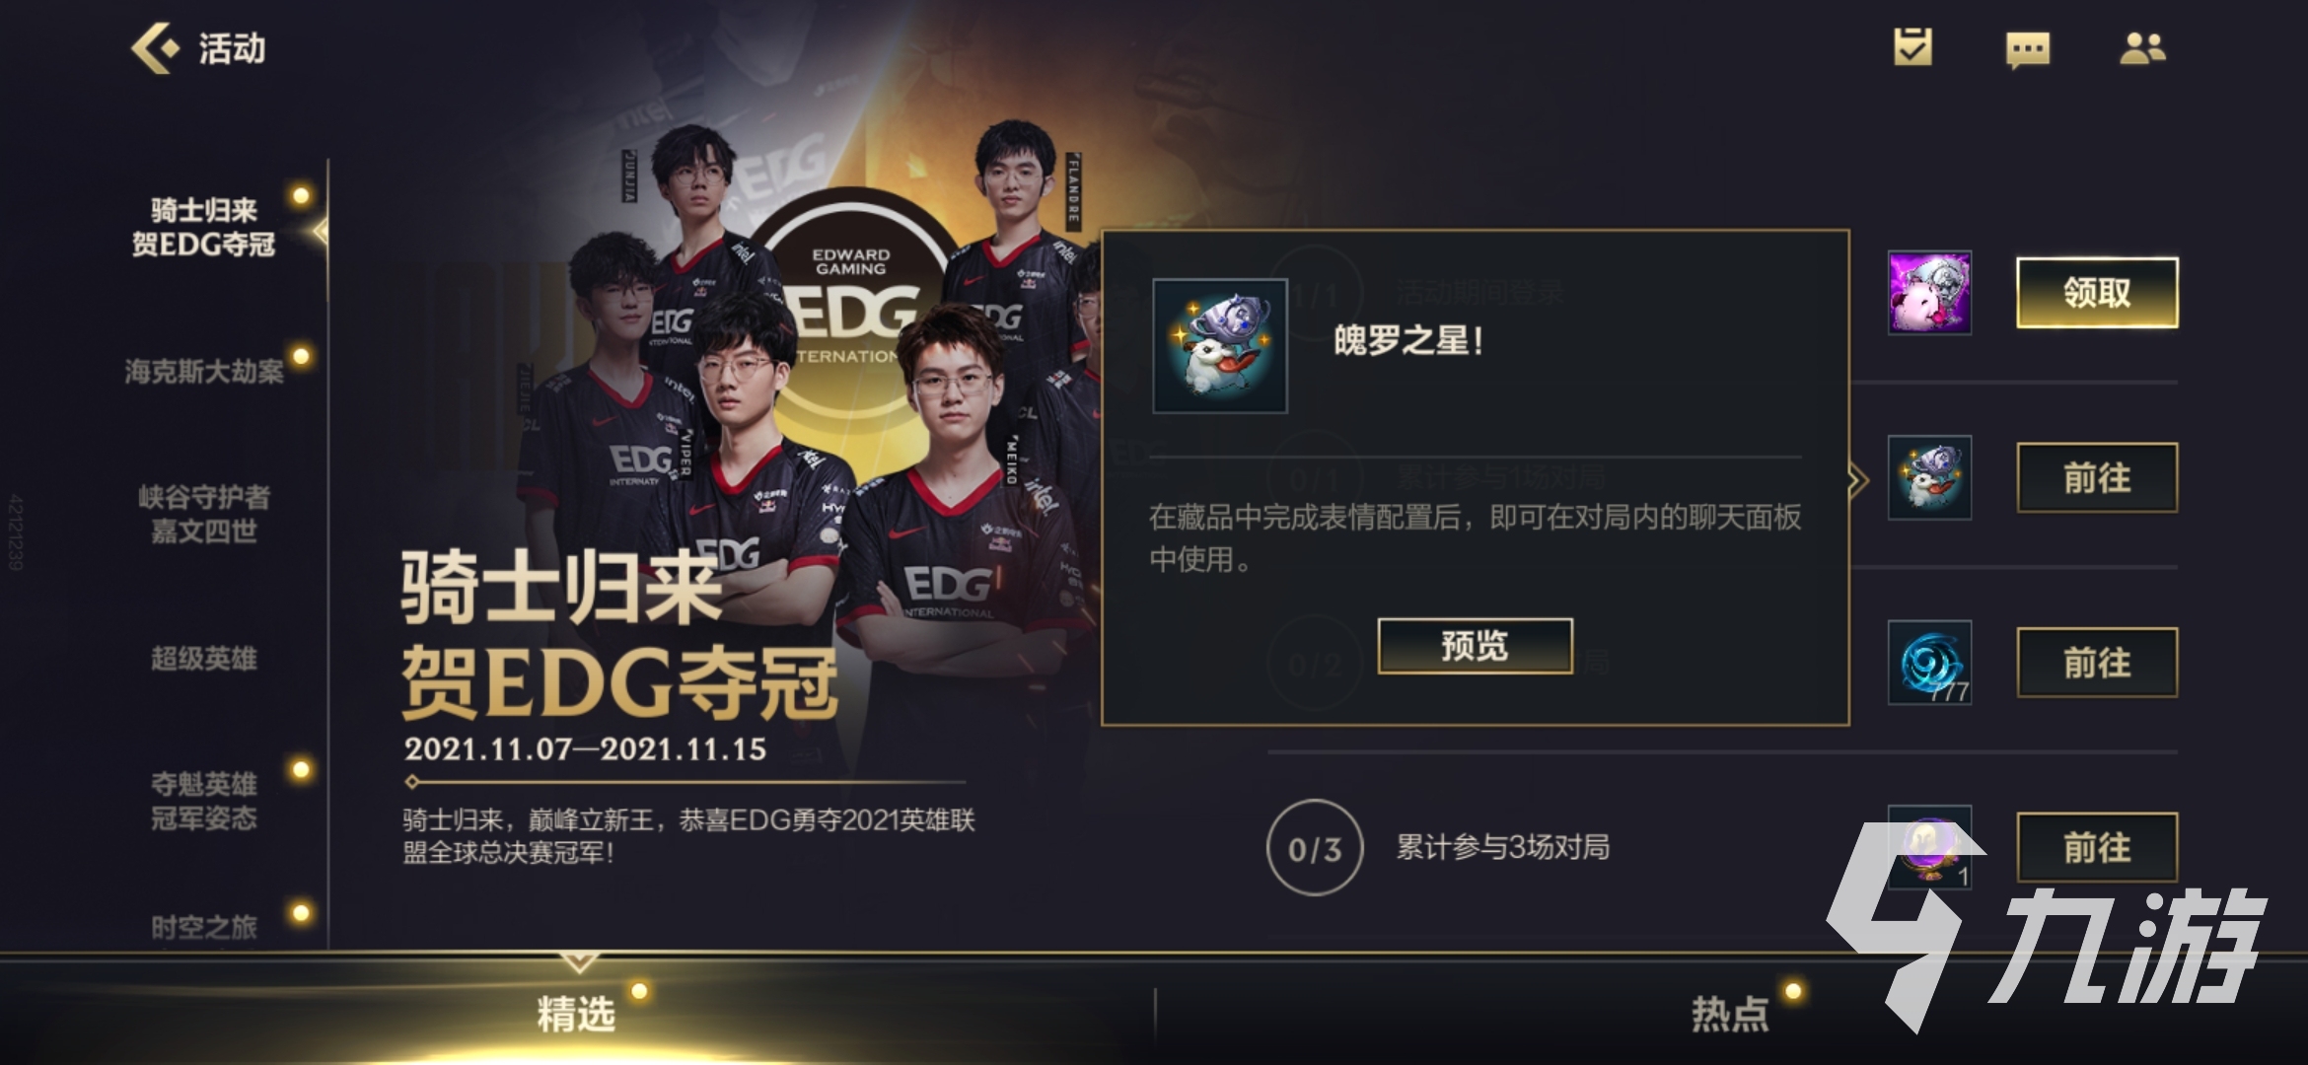The image size is (2308, 1065).
Task: Click 前往 beside the poro trophy reward
Action: [x=2097, y=477]
